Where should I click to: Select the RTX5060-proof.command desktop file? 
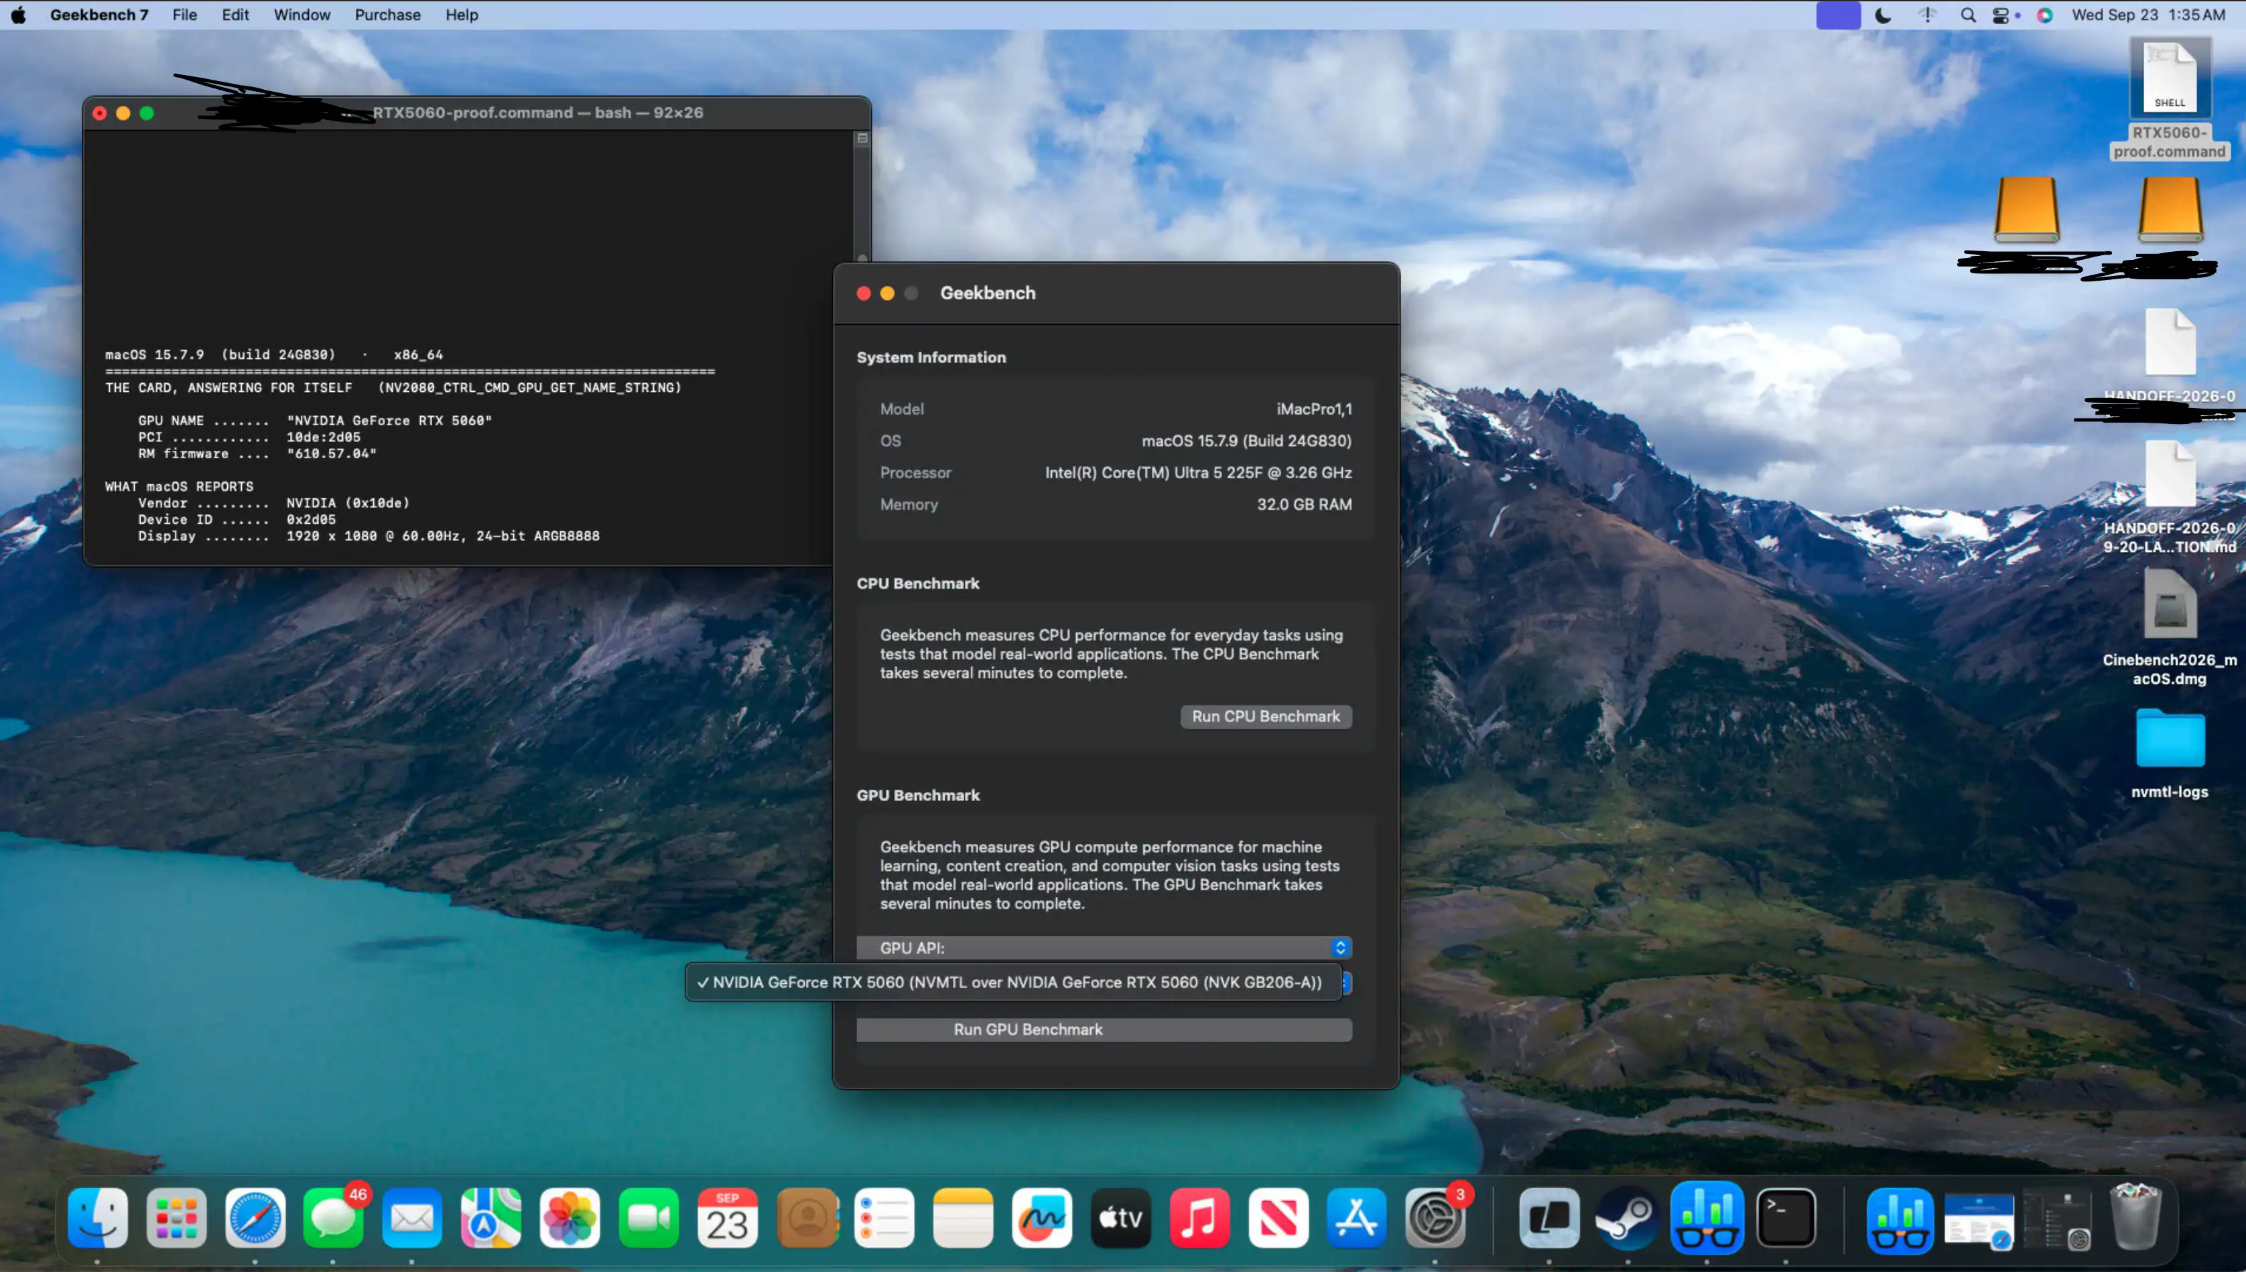[2170, 98]
